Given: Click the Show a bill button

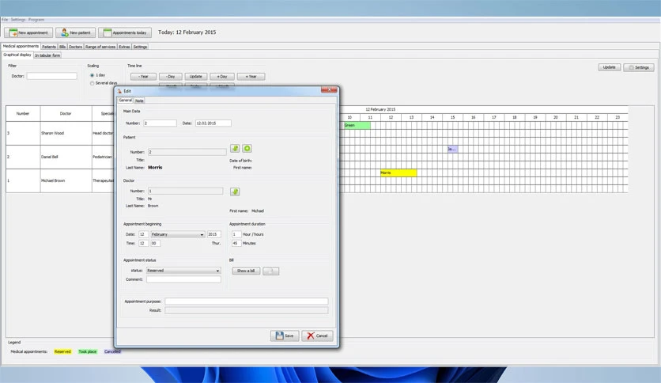Looking at the screenshot, I should click(x=246, y=271).
